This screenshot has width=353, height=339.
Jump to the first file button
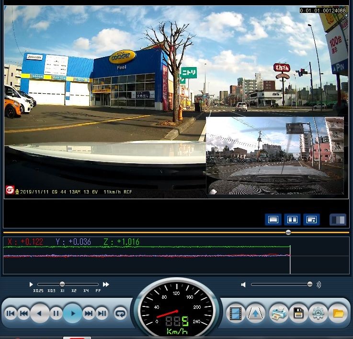(11, 313)
